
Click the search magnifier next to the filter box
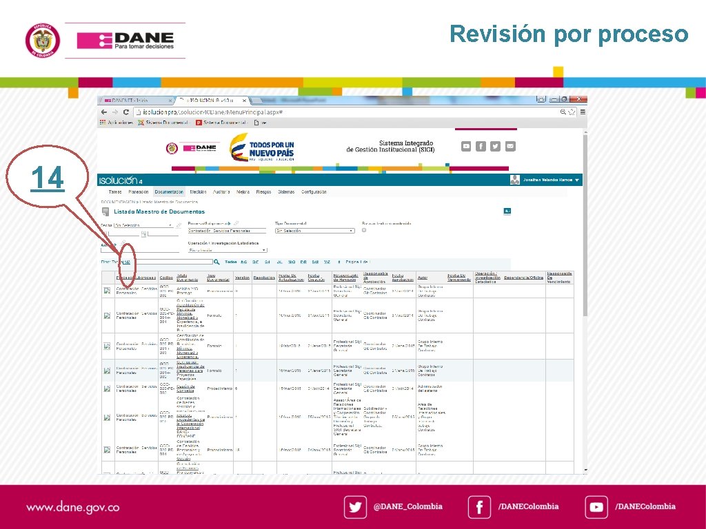(216, 262)
